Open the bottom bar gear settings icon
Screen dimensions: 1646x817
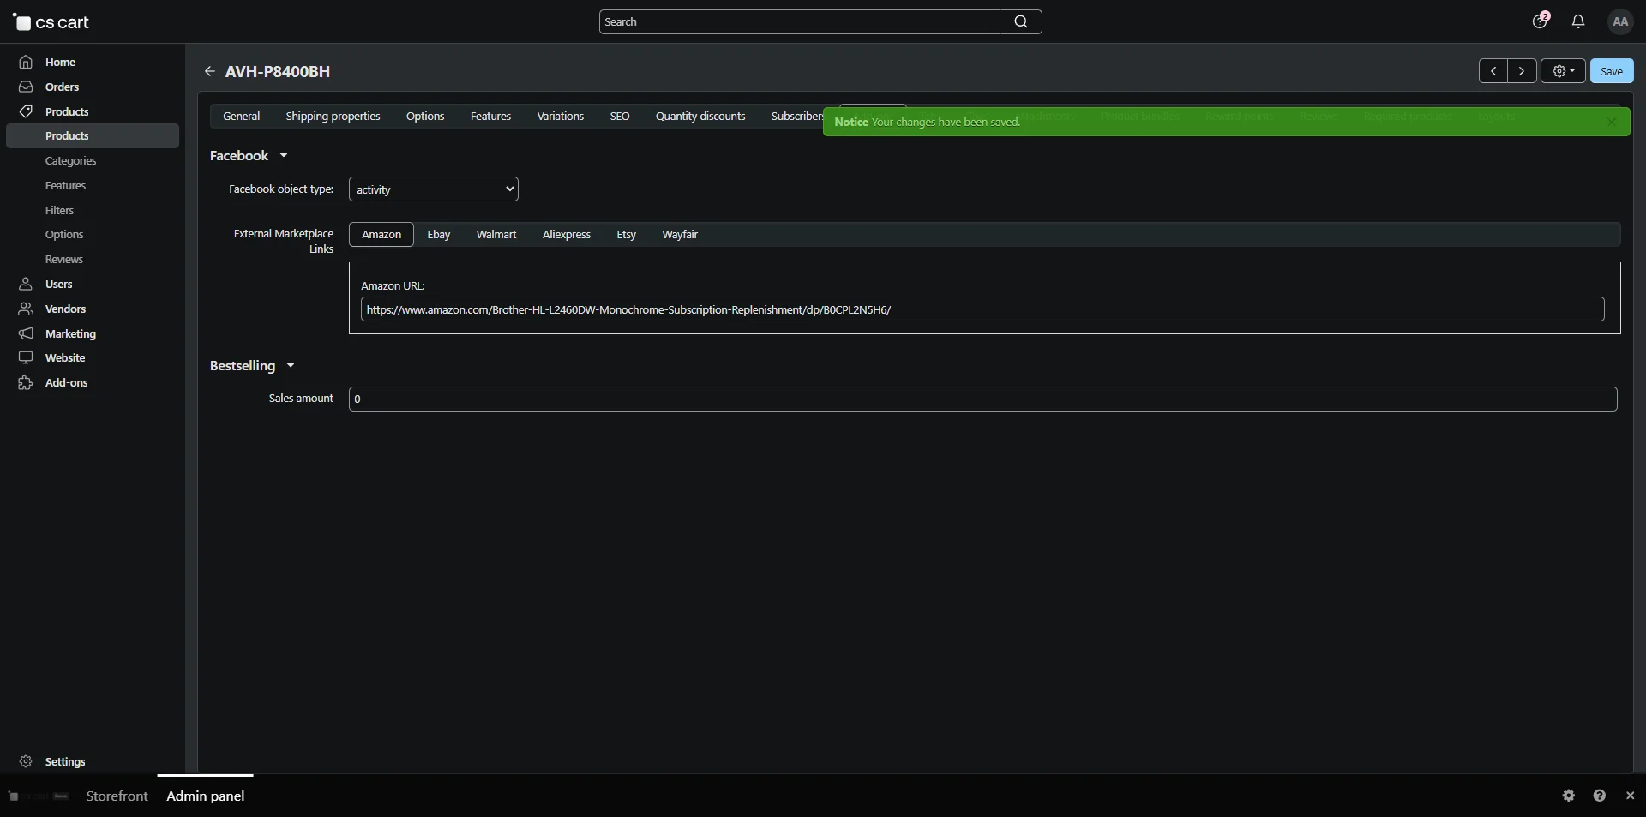click(1568, 796)
